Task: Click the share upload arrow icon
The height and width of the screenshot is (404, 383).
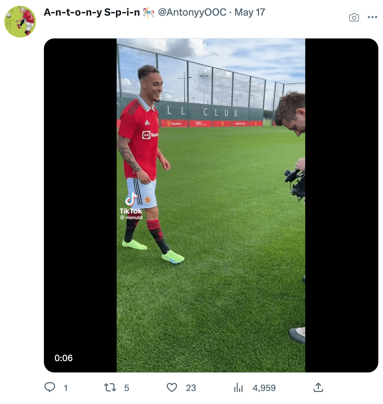Action: [x=318, y=388]
